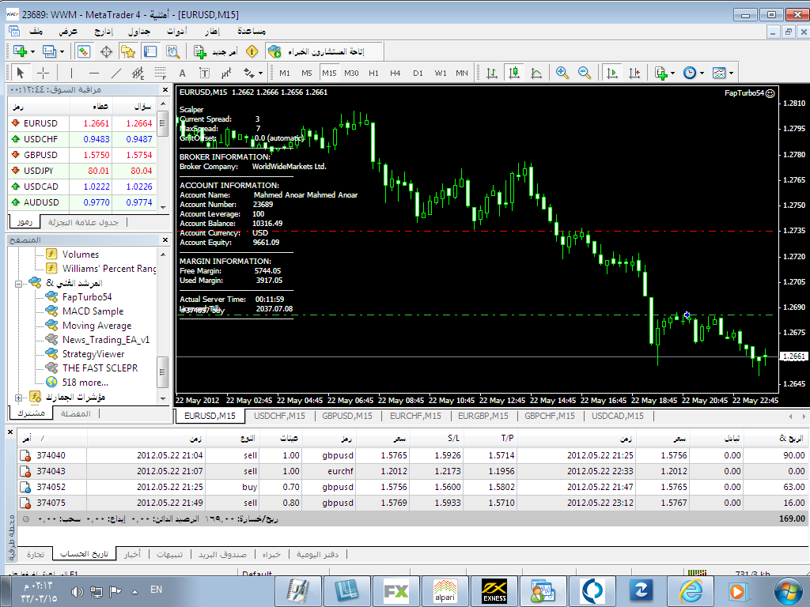Switch the chart to line chart mode
Screen dimensions: 810x607
pos(536,73)
